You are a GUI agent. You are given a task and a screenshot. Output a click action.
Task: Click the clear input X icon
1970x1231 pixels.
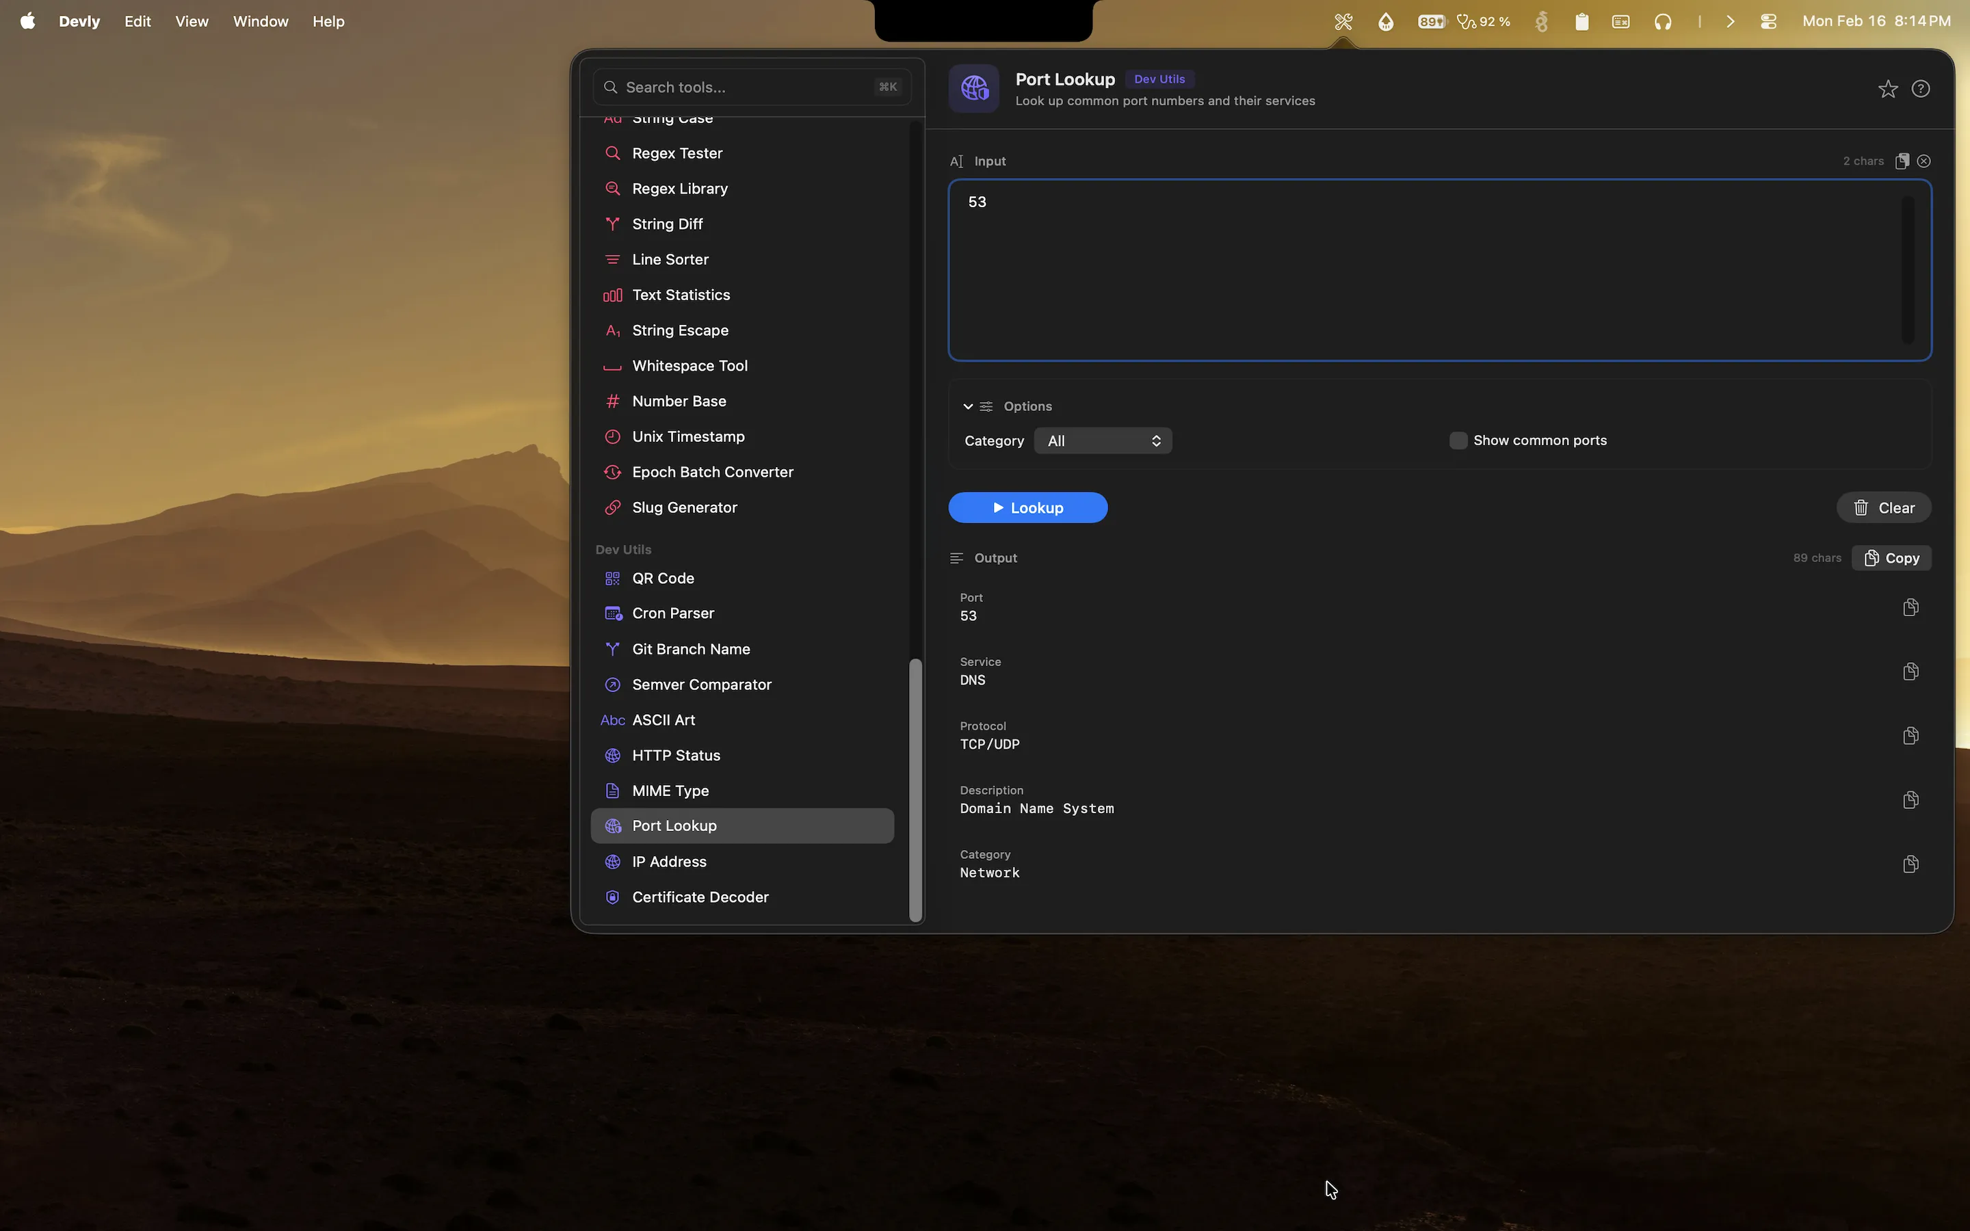1923,161
